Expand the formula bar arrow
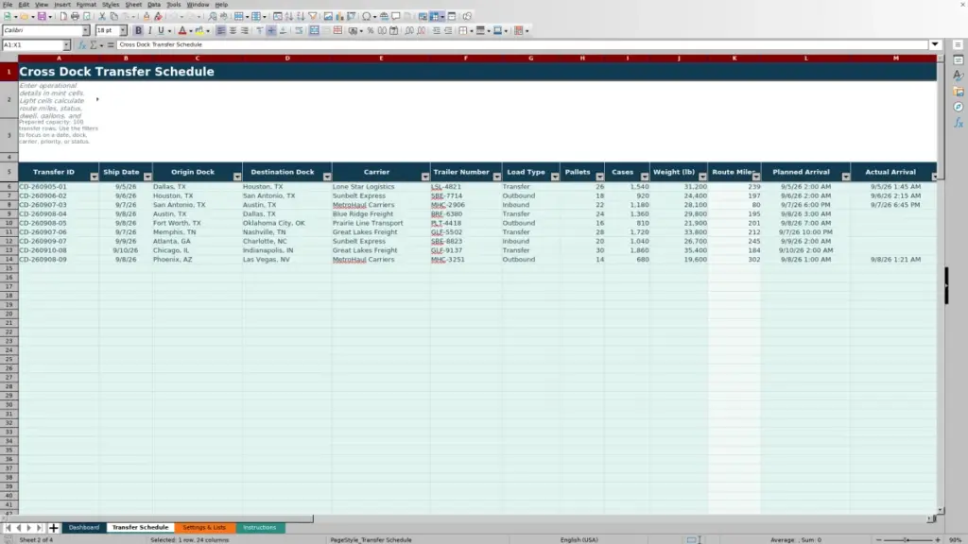This screenshot has width=968, height=544. tap(935, 45)
